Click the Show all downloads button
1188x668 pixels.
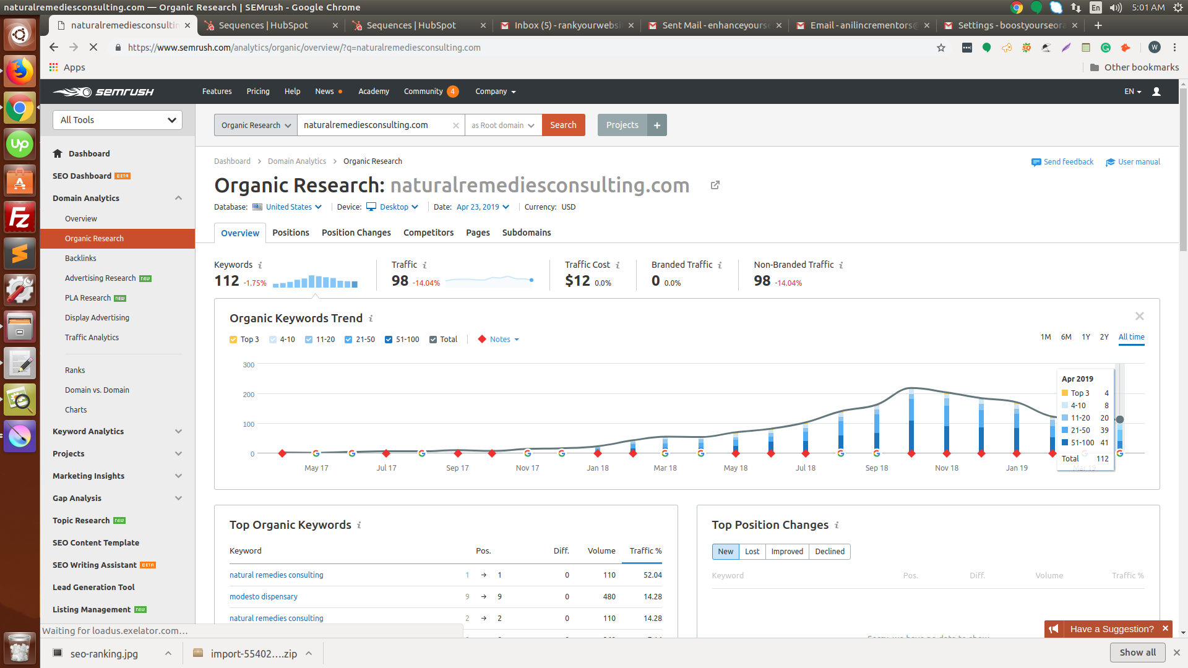coord(1137,653)
